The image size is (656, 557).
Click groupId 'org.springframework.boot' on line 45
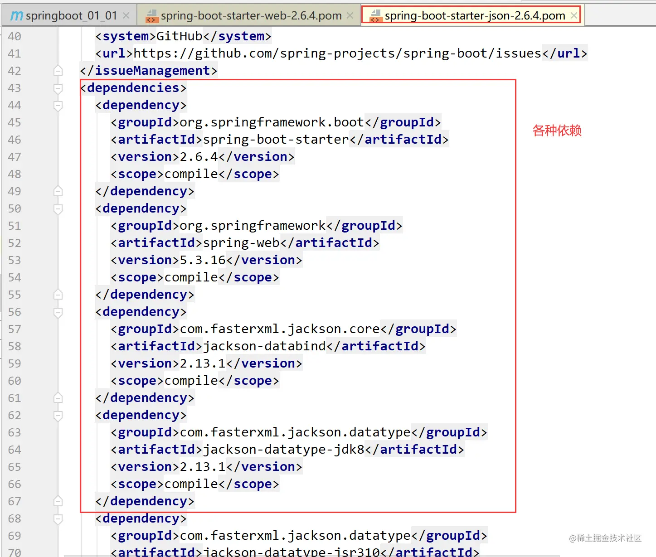click(x=272, y=122)
